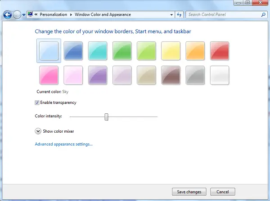
Task: Open the address bar history dropdown
Action: (x=171, y=15)
